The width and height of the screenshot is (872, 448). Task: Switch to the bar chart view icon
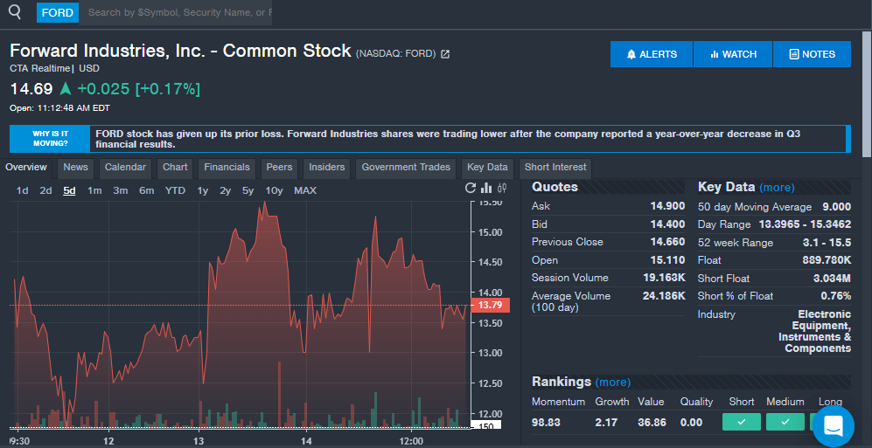click(x=486, y=188)
